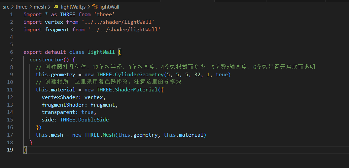Screen dimensions: 349x168
Task: Click line number 6 in the gutter
Action: point(12,52)
